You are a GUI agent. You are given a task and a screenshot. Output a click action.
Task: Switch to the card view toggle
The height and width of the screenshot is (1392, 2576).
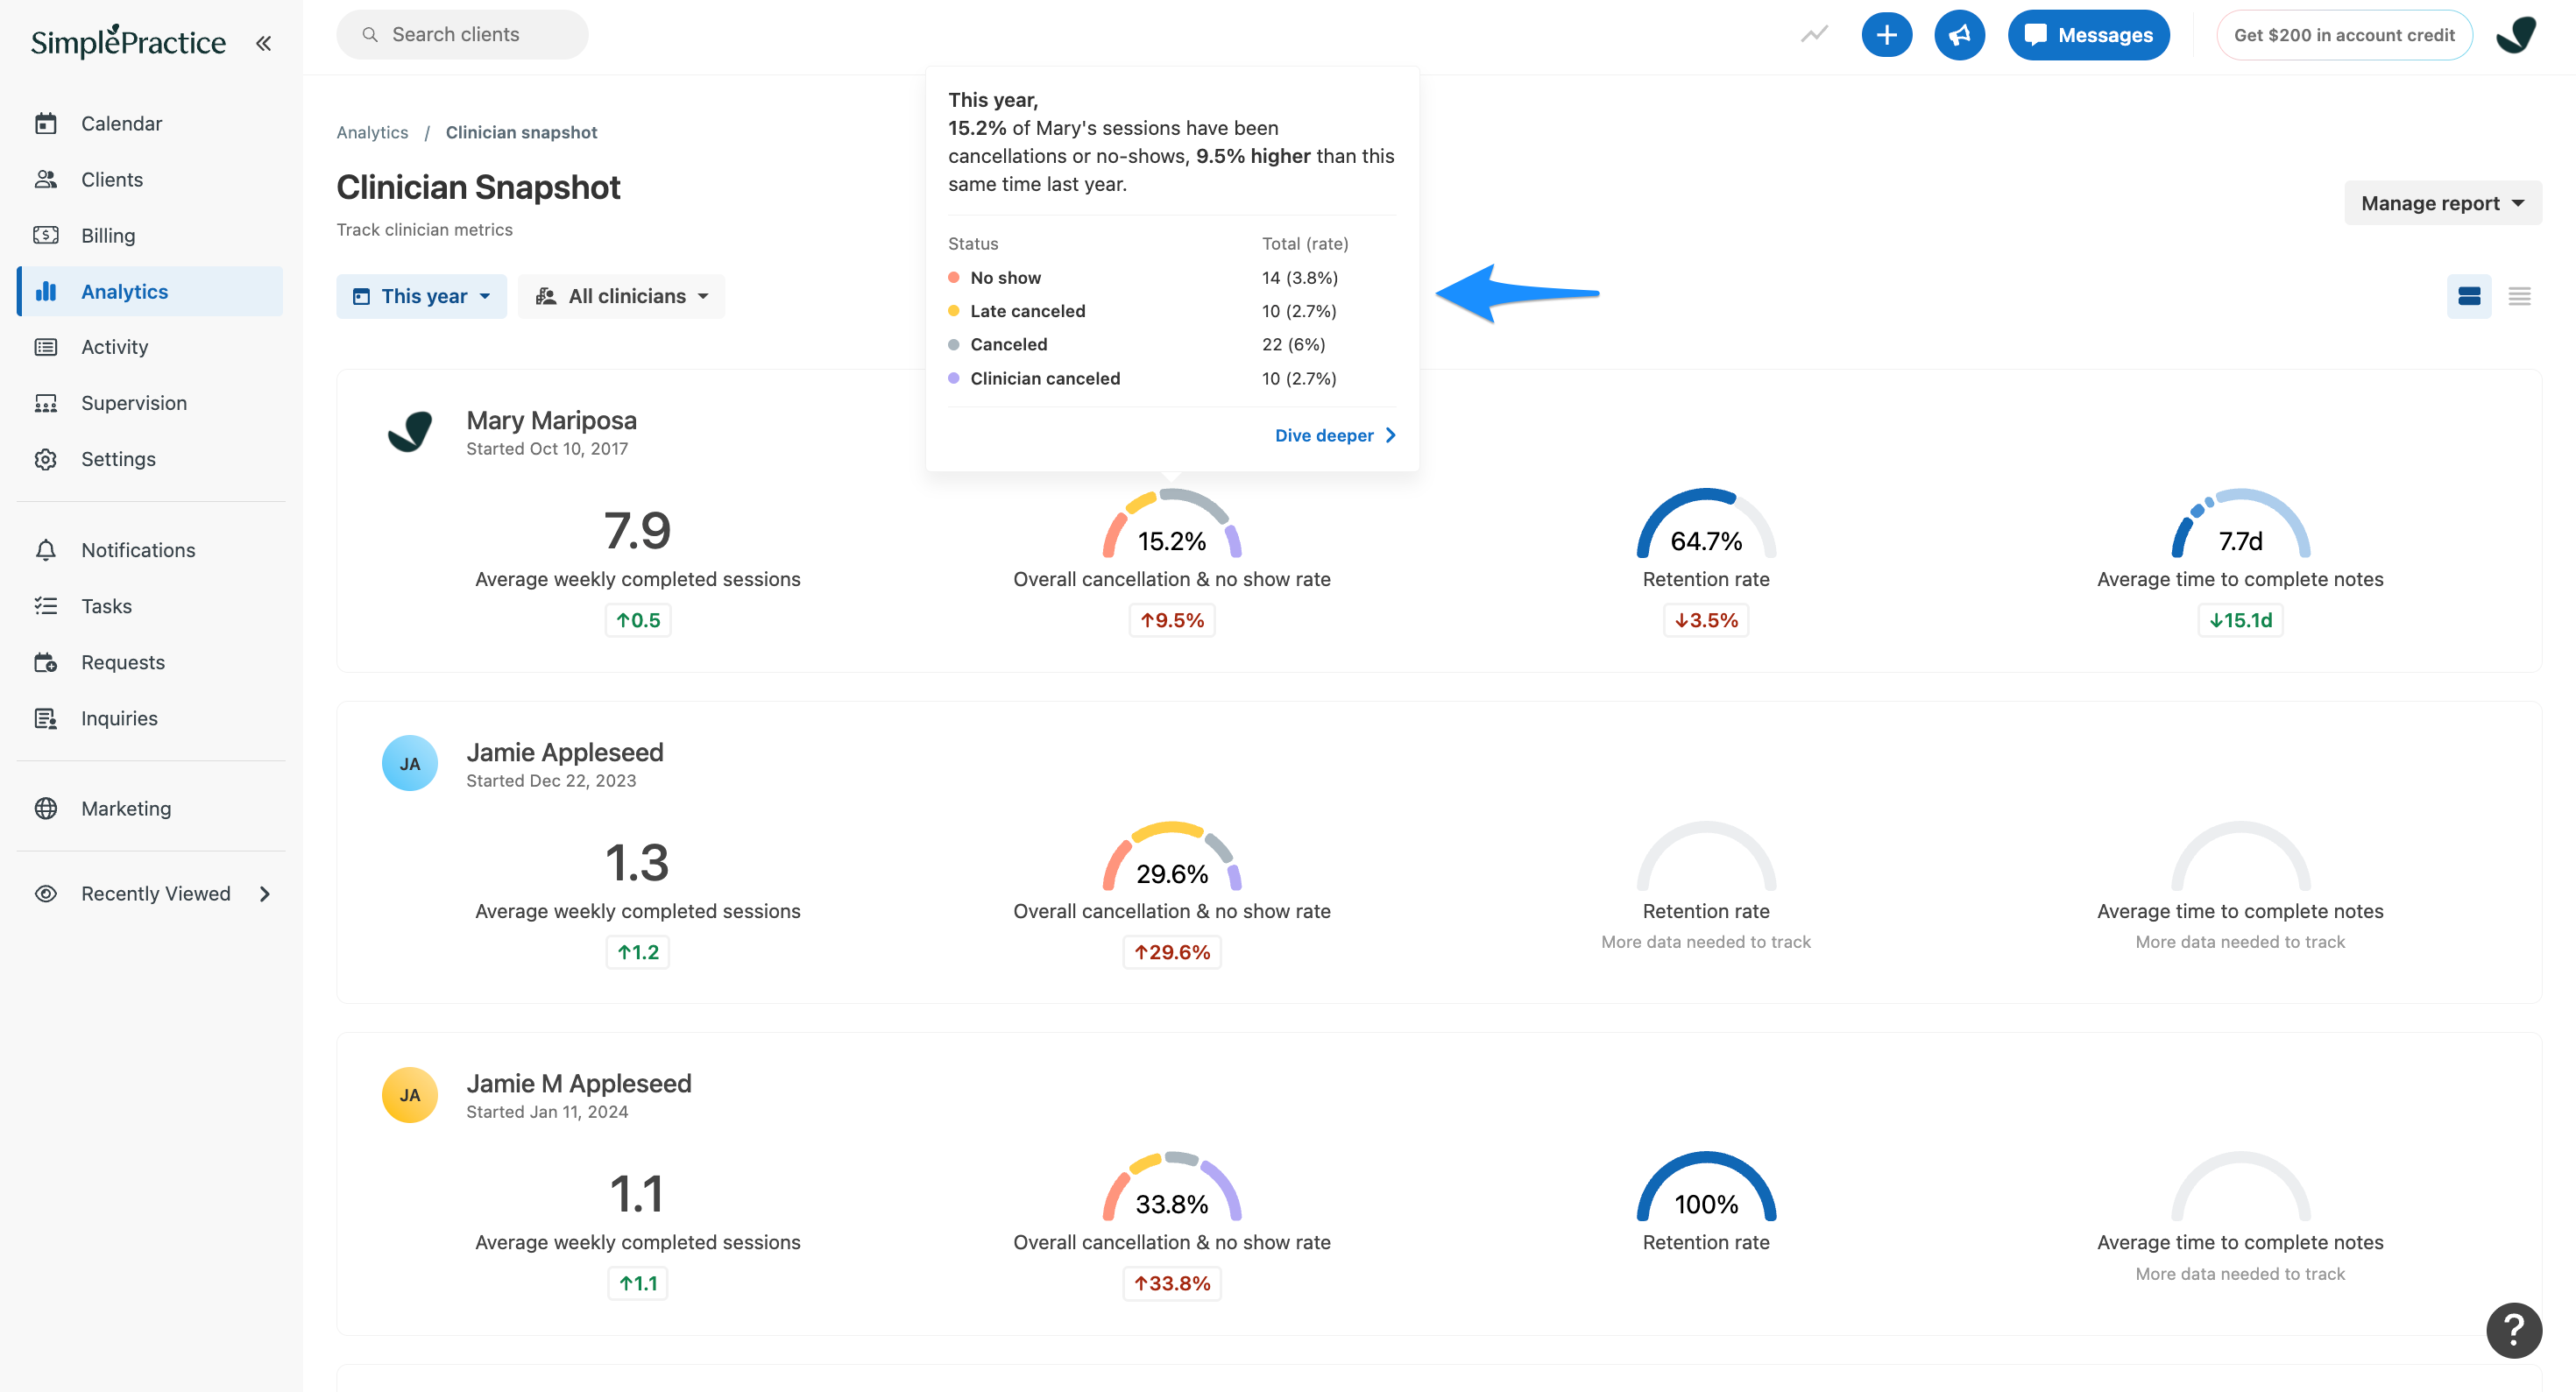2468,296
